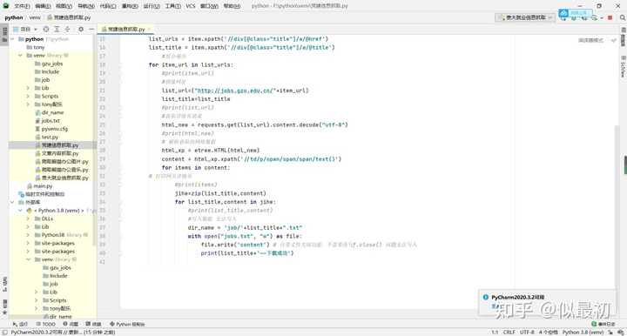Open the 帮助(H) menu
Image resolution: width=627 pixels, height=336 pixels.
pyautogui.click(x=232, y=6)
